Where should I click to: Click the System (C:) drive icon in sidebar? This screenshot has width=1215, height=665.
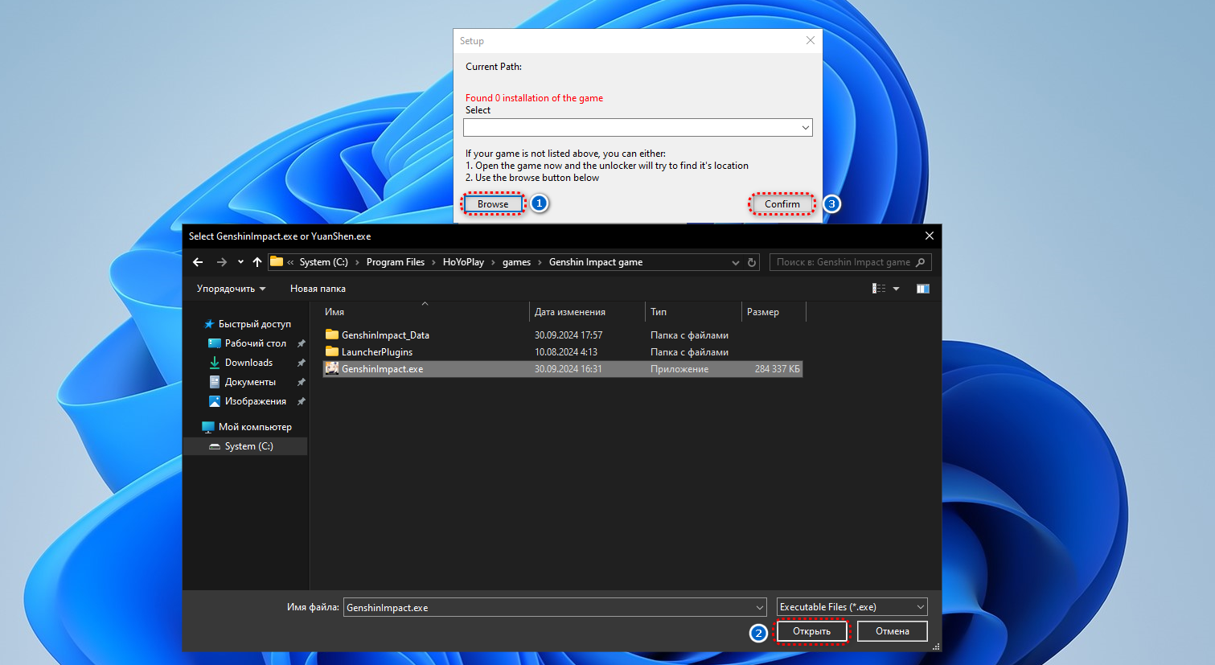tap(215, 446)
